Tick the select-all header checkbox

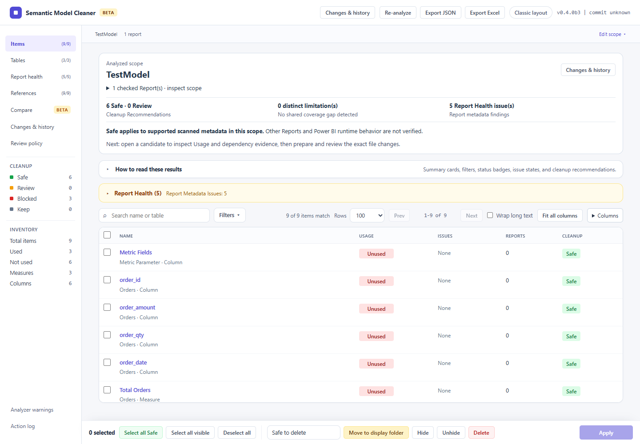coord(107,235)
